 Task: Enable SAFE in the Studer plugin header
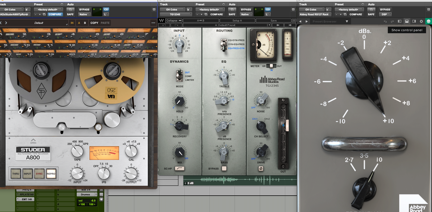point(70,14)
